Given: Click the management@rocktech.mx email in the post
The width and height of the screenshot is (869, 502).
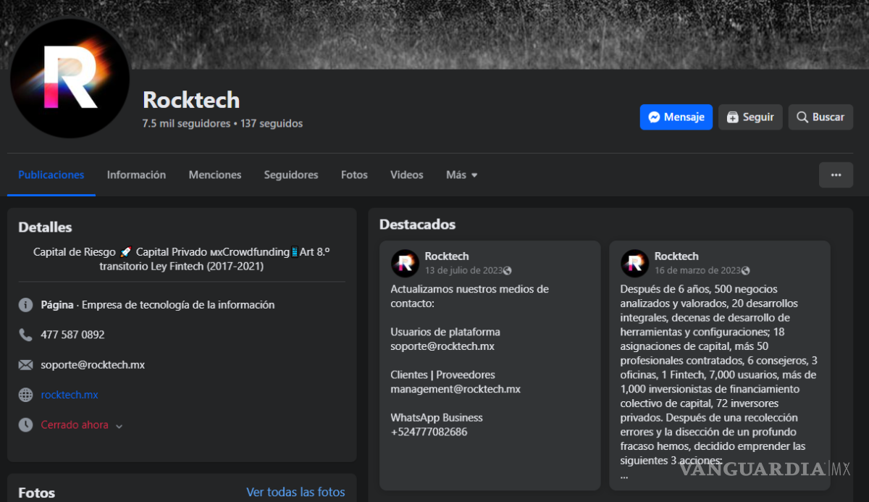Looking at the screenshot, I should (x=456, y=389).
